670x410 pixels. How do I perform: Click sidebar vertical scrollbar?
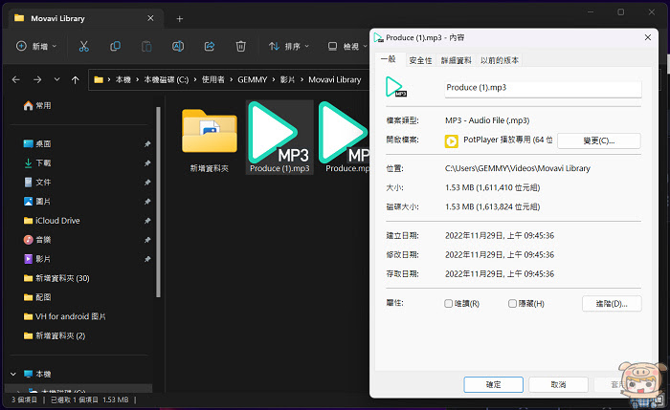coord(159,202)
